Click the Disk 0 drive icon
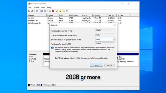Image resolution: width=166 pixels, height=93 pixels. tap(30, 54)
